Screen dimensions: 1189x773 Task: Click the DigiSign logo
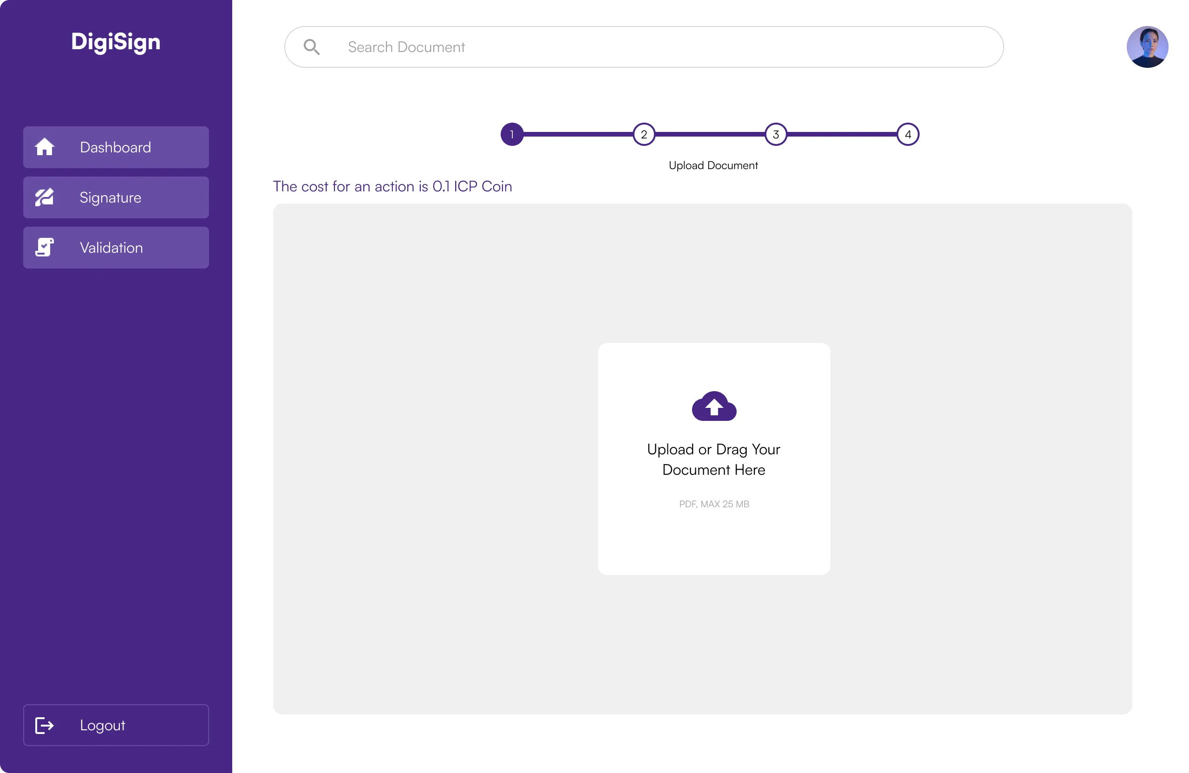point(116,42)
